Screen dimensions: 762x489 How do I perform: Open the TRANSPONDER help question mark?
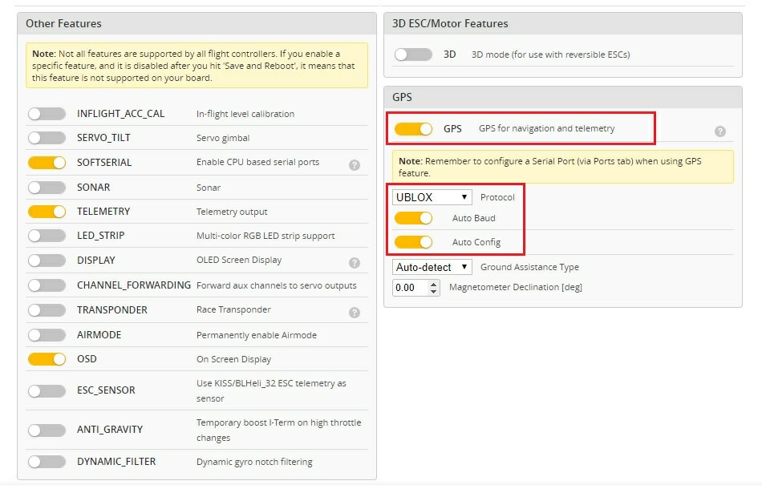point(354,313)
